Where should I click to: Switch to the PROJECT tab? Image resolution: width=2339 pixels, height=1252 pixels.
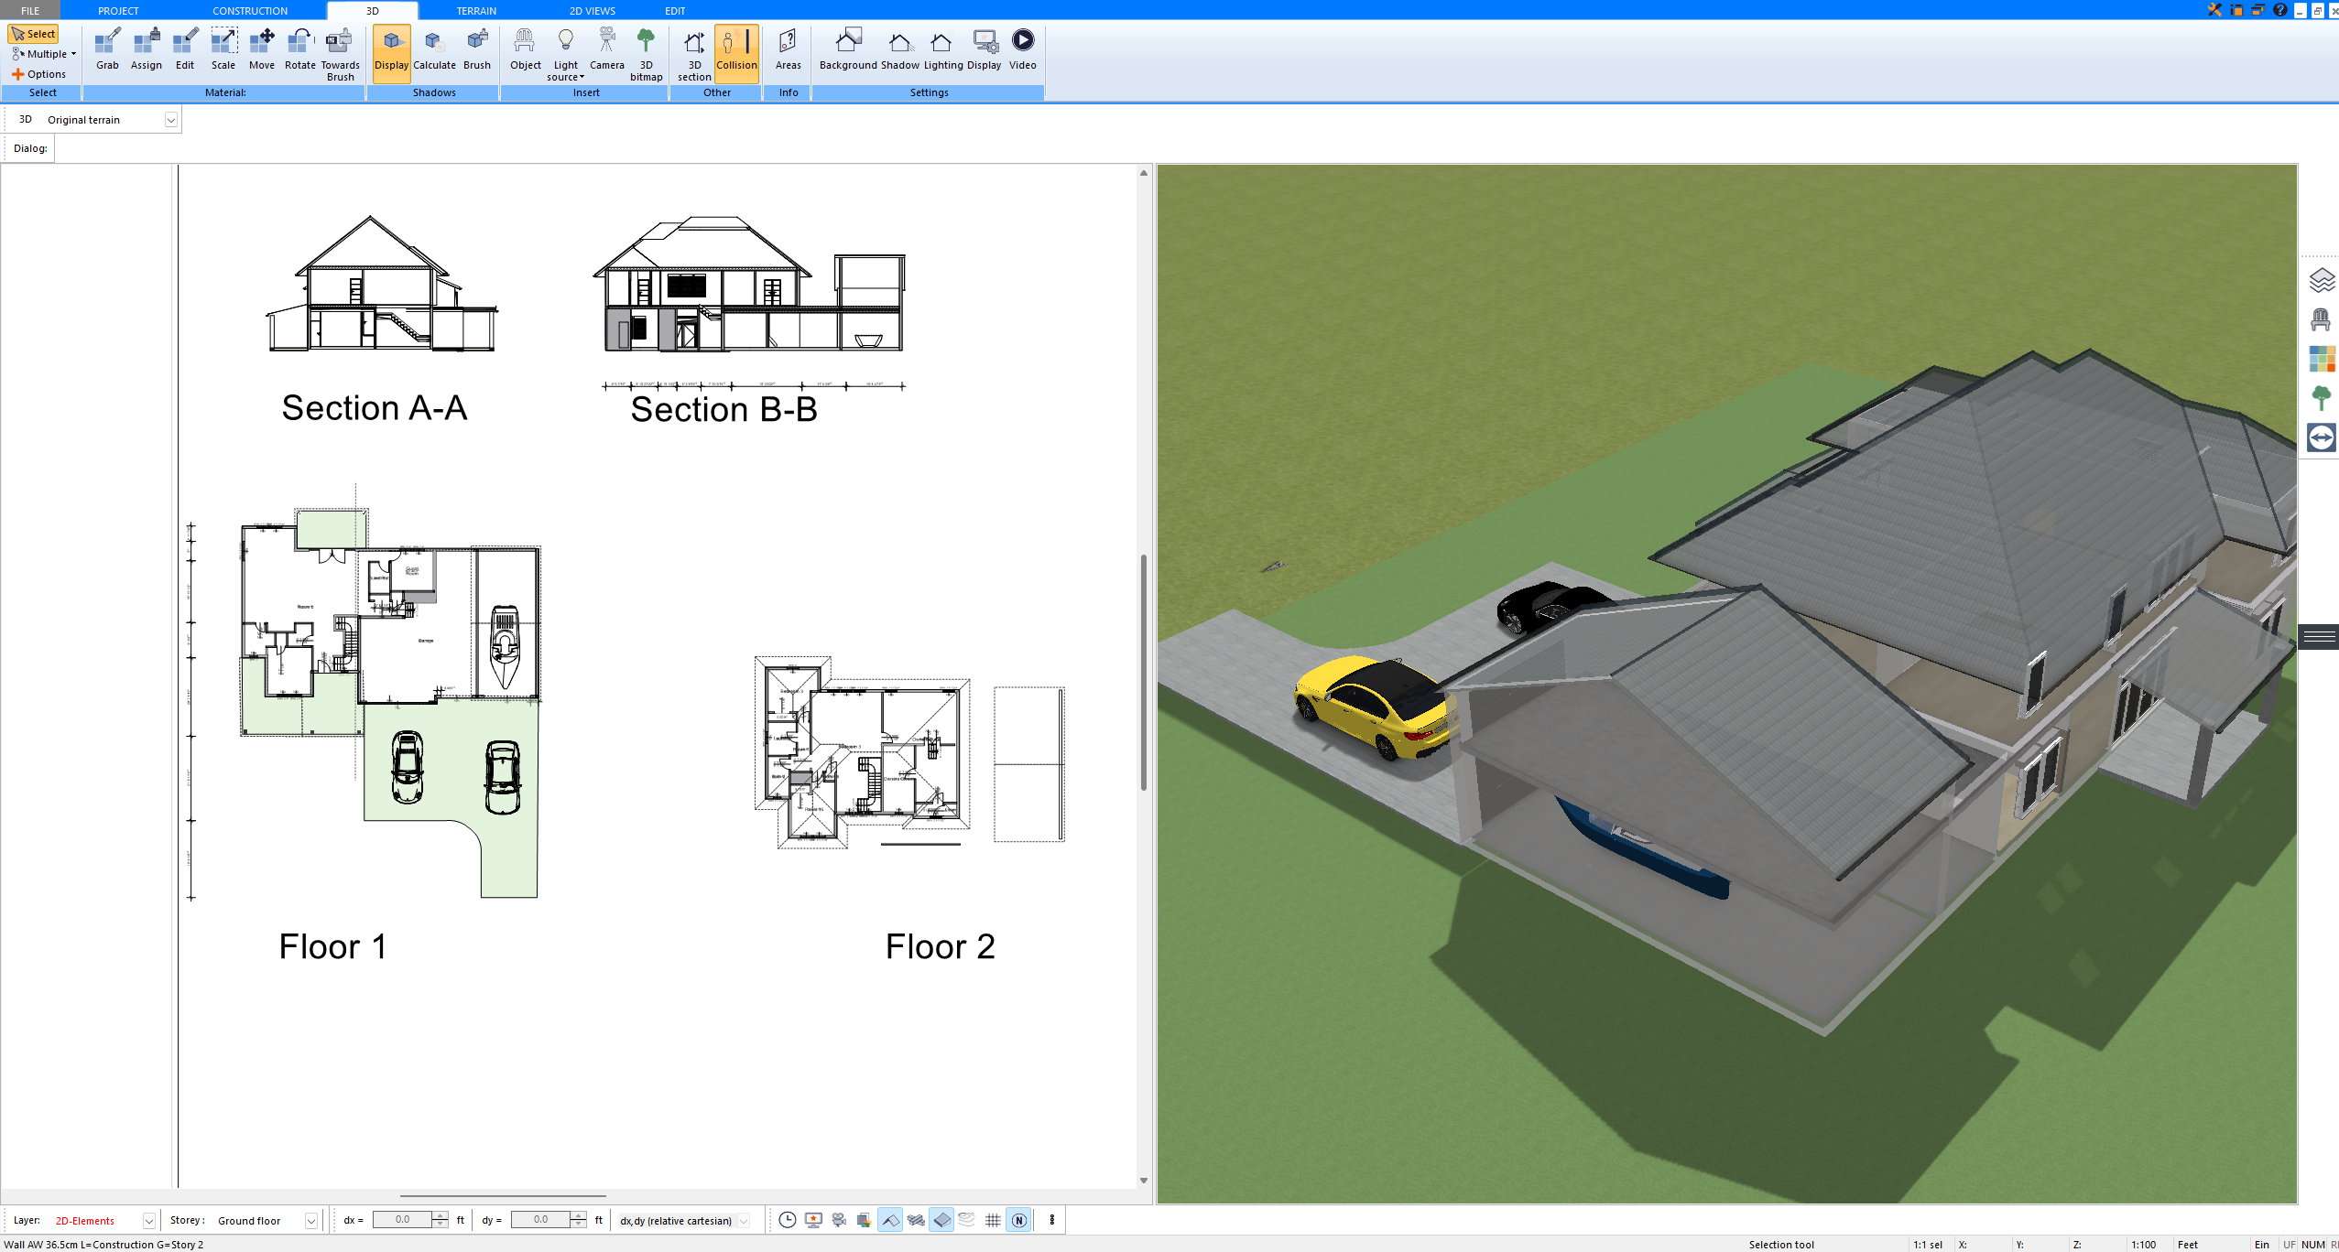118,10
